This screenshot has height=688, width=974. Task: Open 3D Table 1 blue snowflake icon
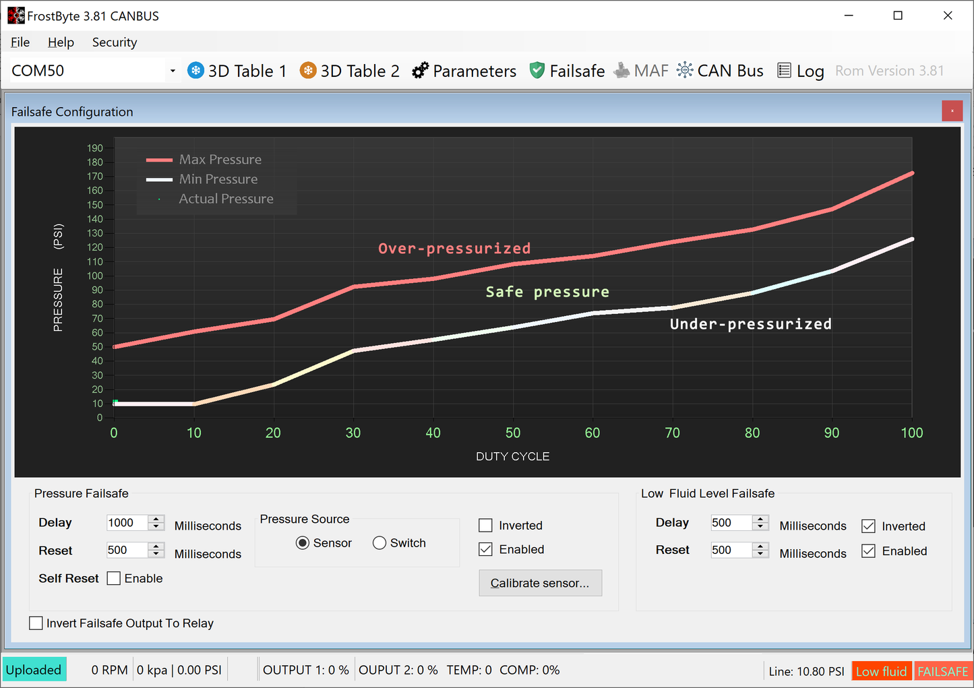click(x=195, y=71)
